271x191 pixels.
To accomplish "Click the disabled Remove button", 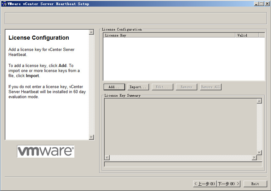I will click(x=186, y=87).
